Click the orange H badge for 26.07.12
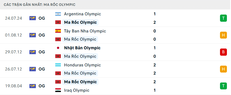231x95 pixels. 223,69
